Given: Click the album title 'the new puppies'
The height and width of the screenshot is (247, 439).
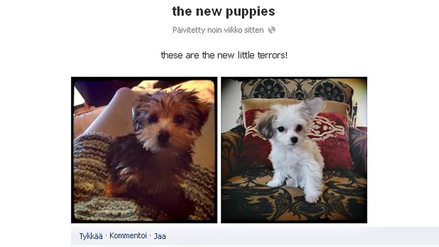Looking at the screenshot, I should point(224,12).
